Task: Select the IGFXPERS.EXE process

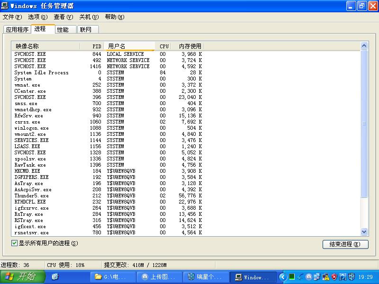Action: 108,177
